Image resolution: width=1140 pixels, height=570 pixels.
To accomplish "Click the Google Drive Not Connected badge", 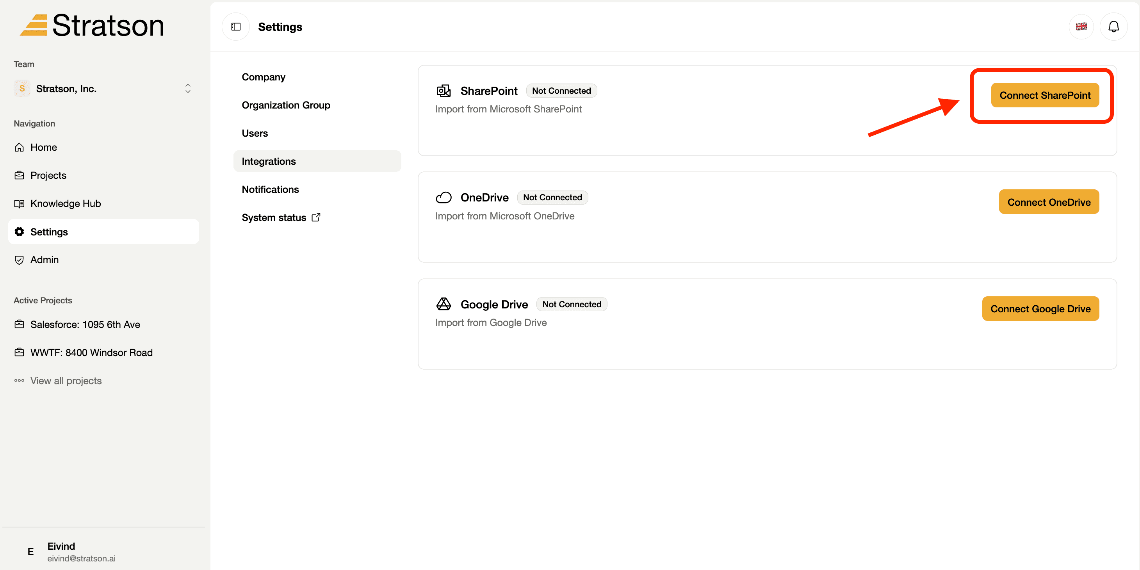I will pos(572,305).
